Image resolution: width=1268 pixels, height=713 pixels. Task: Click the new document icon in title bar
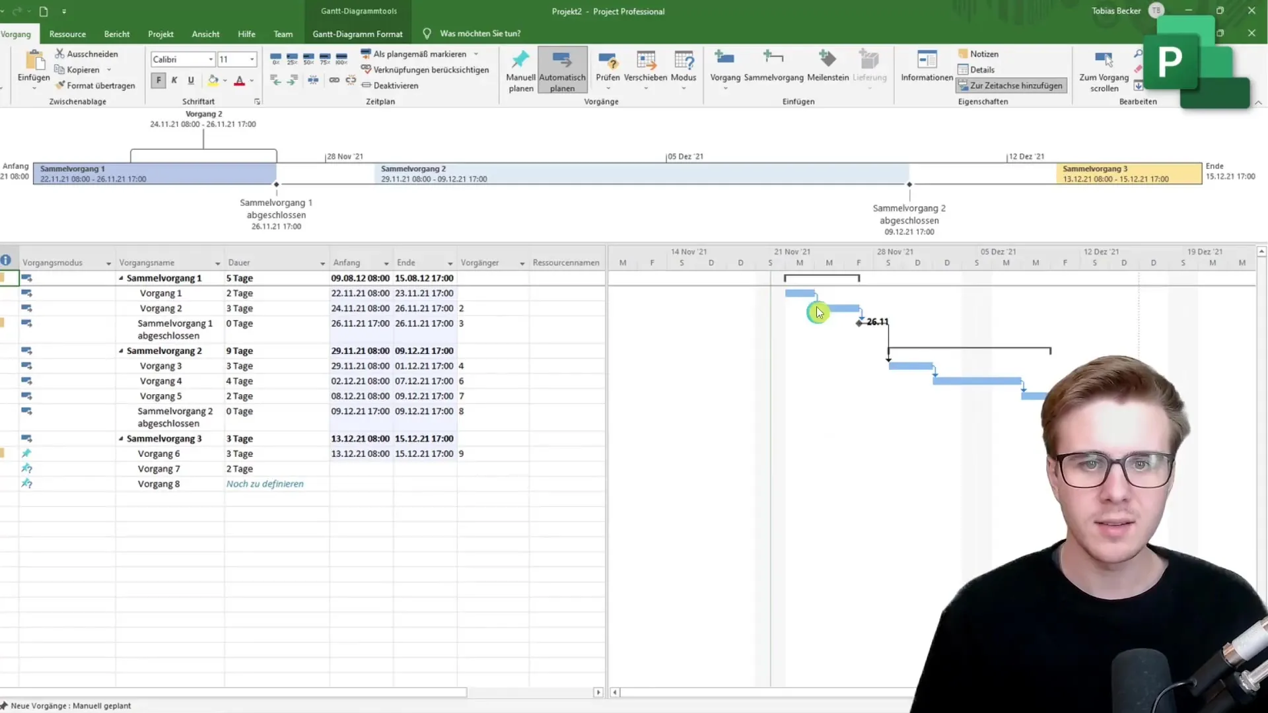(43, 11)
